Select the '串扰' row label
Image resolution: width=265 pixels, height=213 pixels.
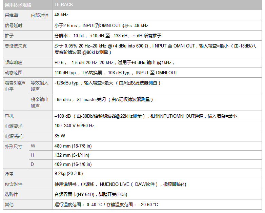point(9,116)
